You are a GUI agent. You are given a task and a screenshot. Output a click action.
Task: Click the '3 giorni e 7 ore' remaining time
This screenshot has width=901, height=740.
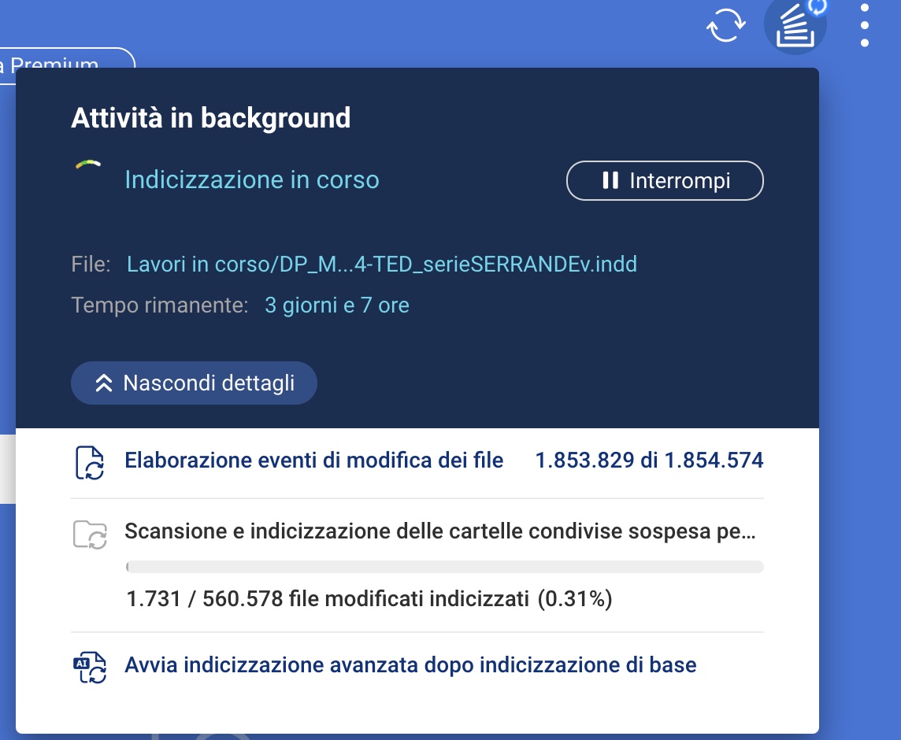[336, 305]
